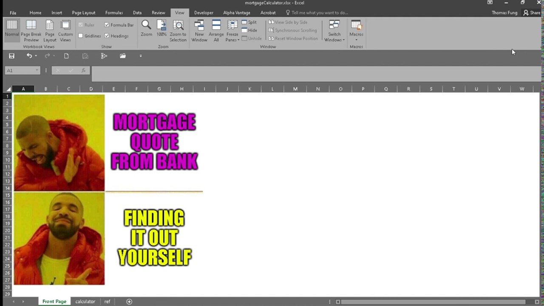
Task: Click the Insert Function fx button
Action: coord(83,70)
